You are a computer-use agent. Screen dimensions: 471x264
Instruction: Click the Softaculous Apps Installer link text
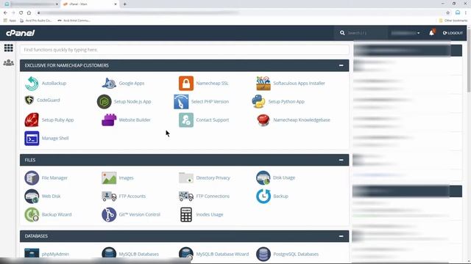pyautogui.click(x=299, y=83)
